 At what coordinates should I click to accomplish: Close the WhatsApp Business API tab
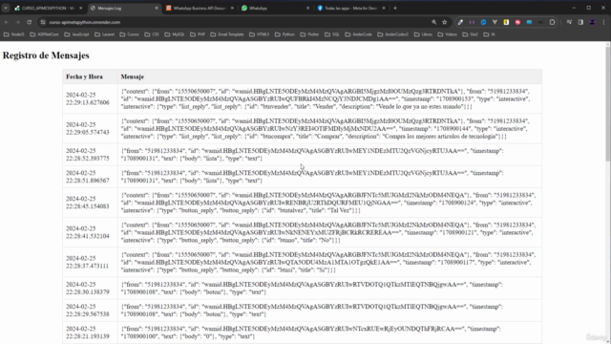[x=232, y=8]
